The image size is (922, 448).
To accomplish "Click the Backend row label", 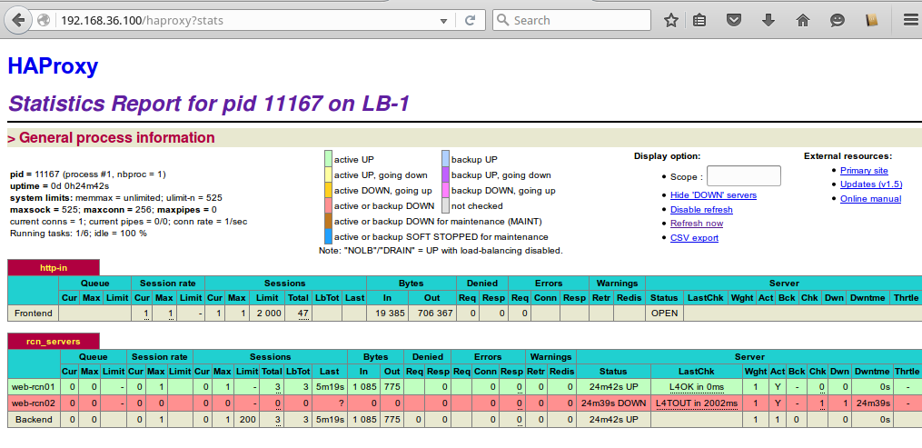I will 34,420.
